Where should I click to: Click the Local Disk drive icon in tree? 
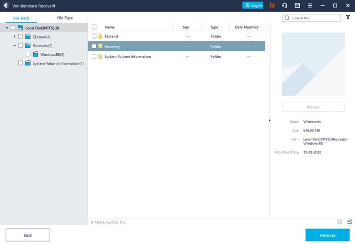pos(20,28)
